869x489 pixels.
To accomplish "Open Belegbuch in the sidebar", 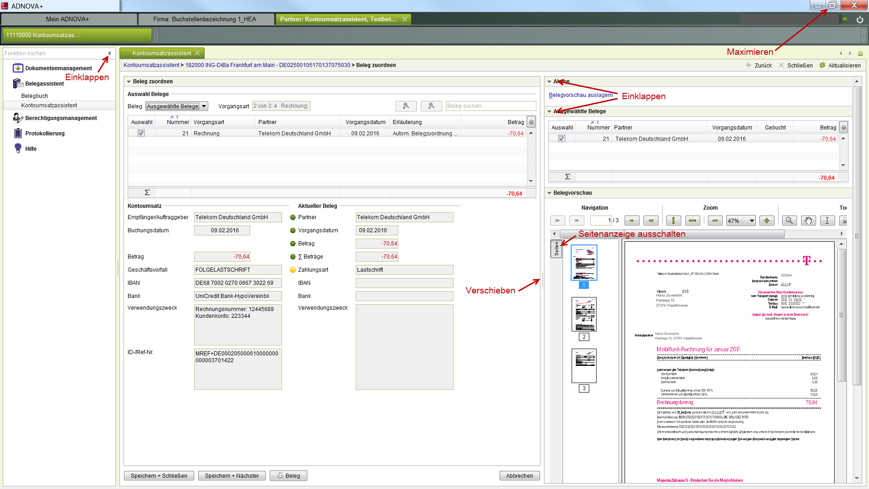I will click(34, 96).
